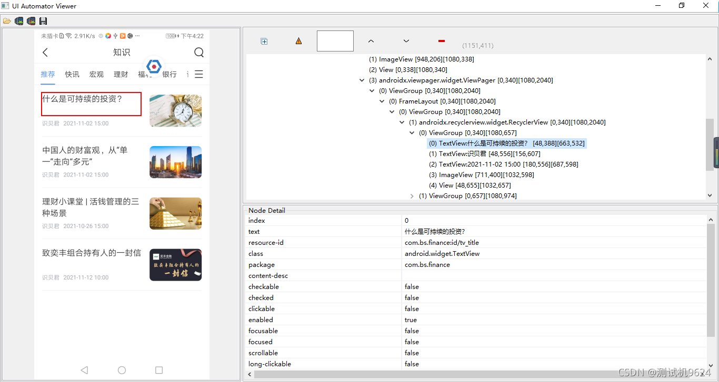Save using floppy disk toolbar icon
Viewport: 719px width, 382px height.
(x=43, y=21)
